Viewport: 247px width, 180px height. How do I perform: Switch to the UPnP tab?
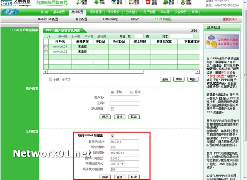[x=135, y=19]
